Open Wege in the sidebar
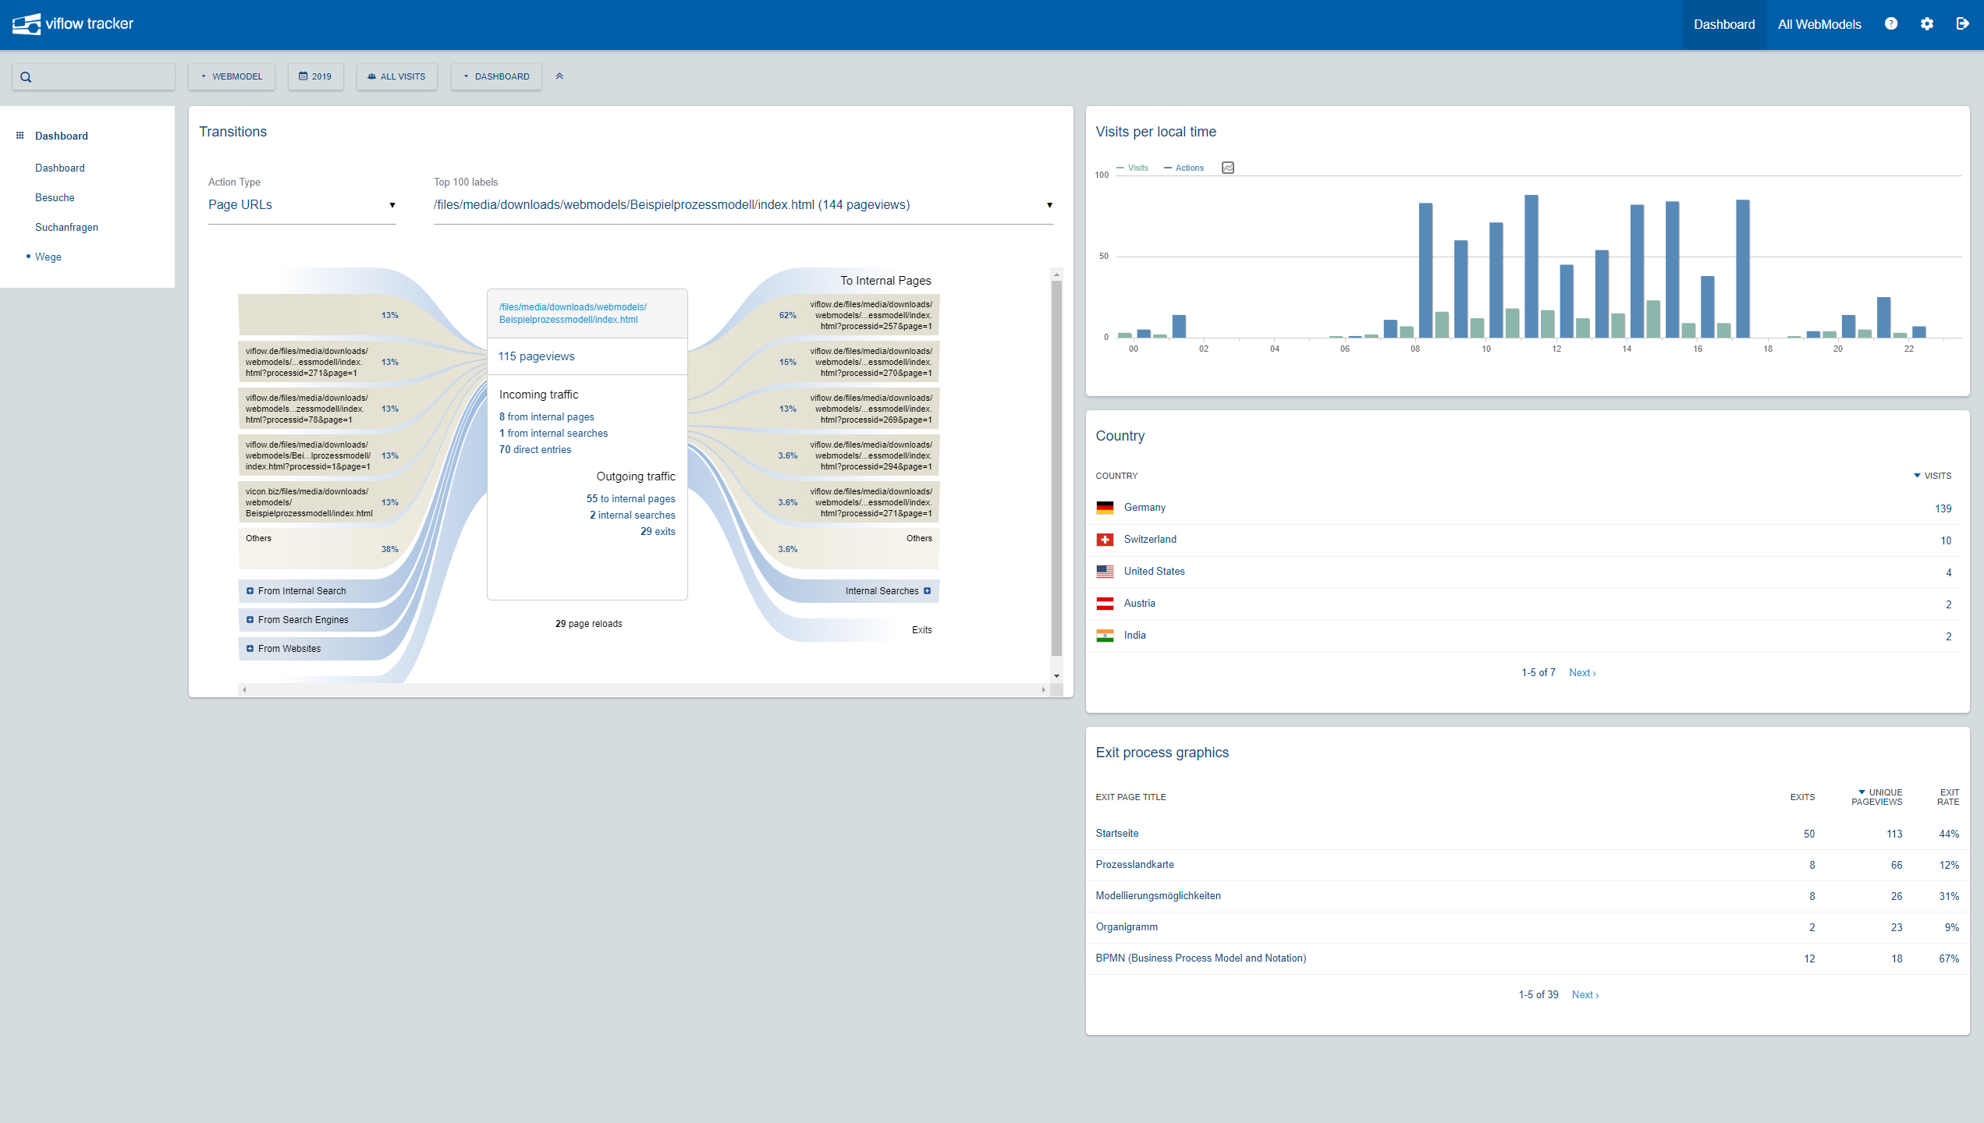The image size is (1984, 1123). click(48, 257)
